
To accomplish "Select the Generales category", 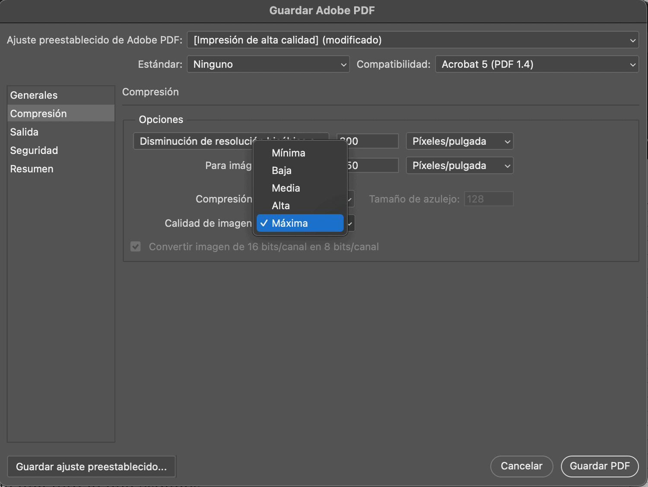I will [x=61, y=95].
